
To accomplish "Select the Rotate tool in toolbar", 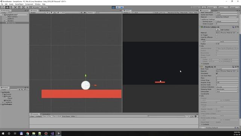I will (11, 7).
